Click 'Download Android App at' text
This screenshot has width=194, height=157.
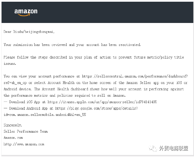pos(31,108)
